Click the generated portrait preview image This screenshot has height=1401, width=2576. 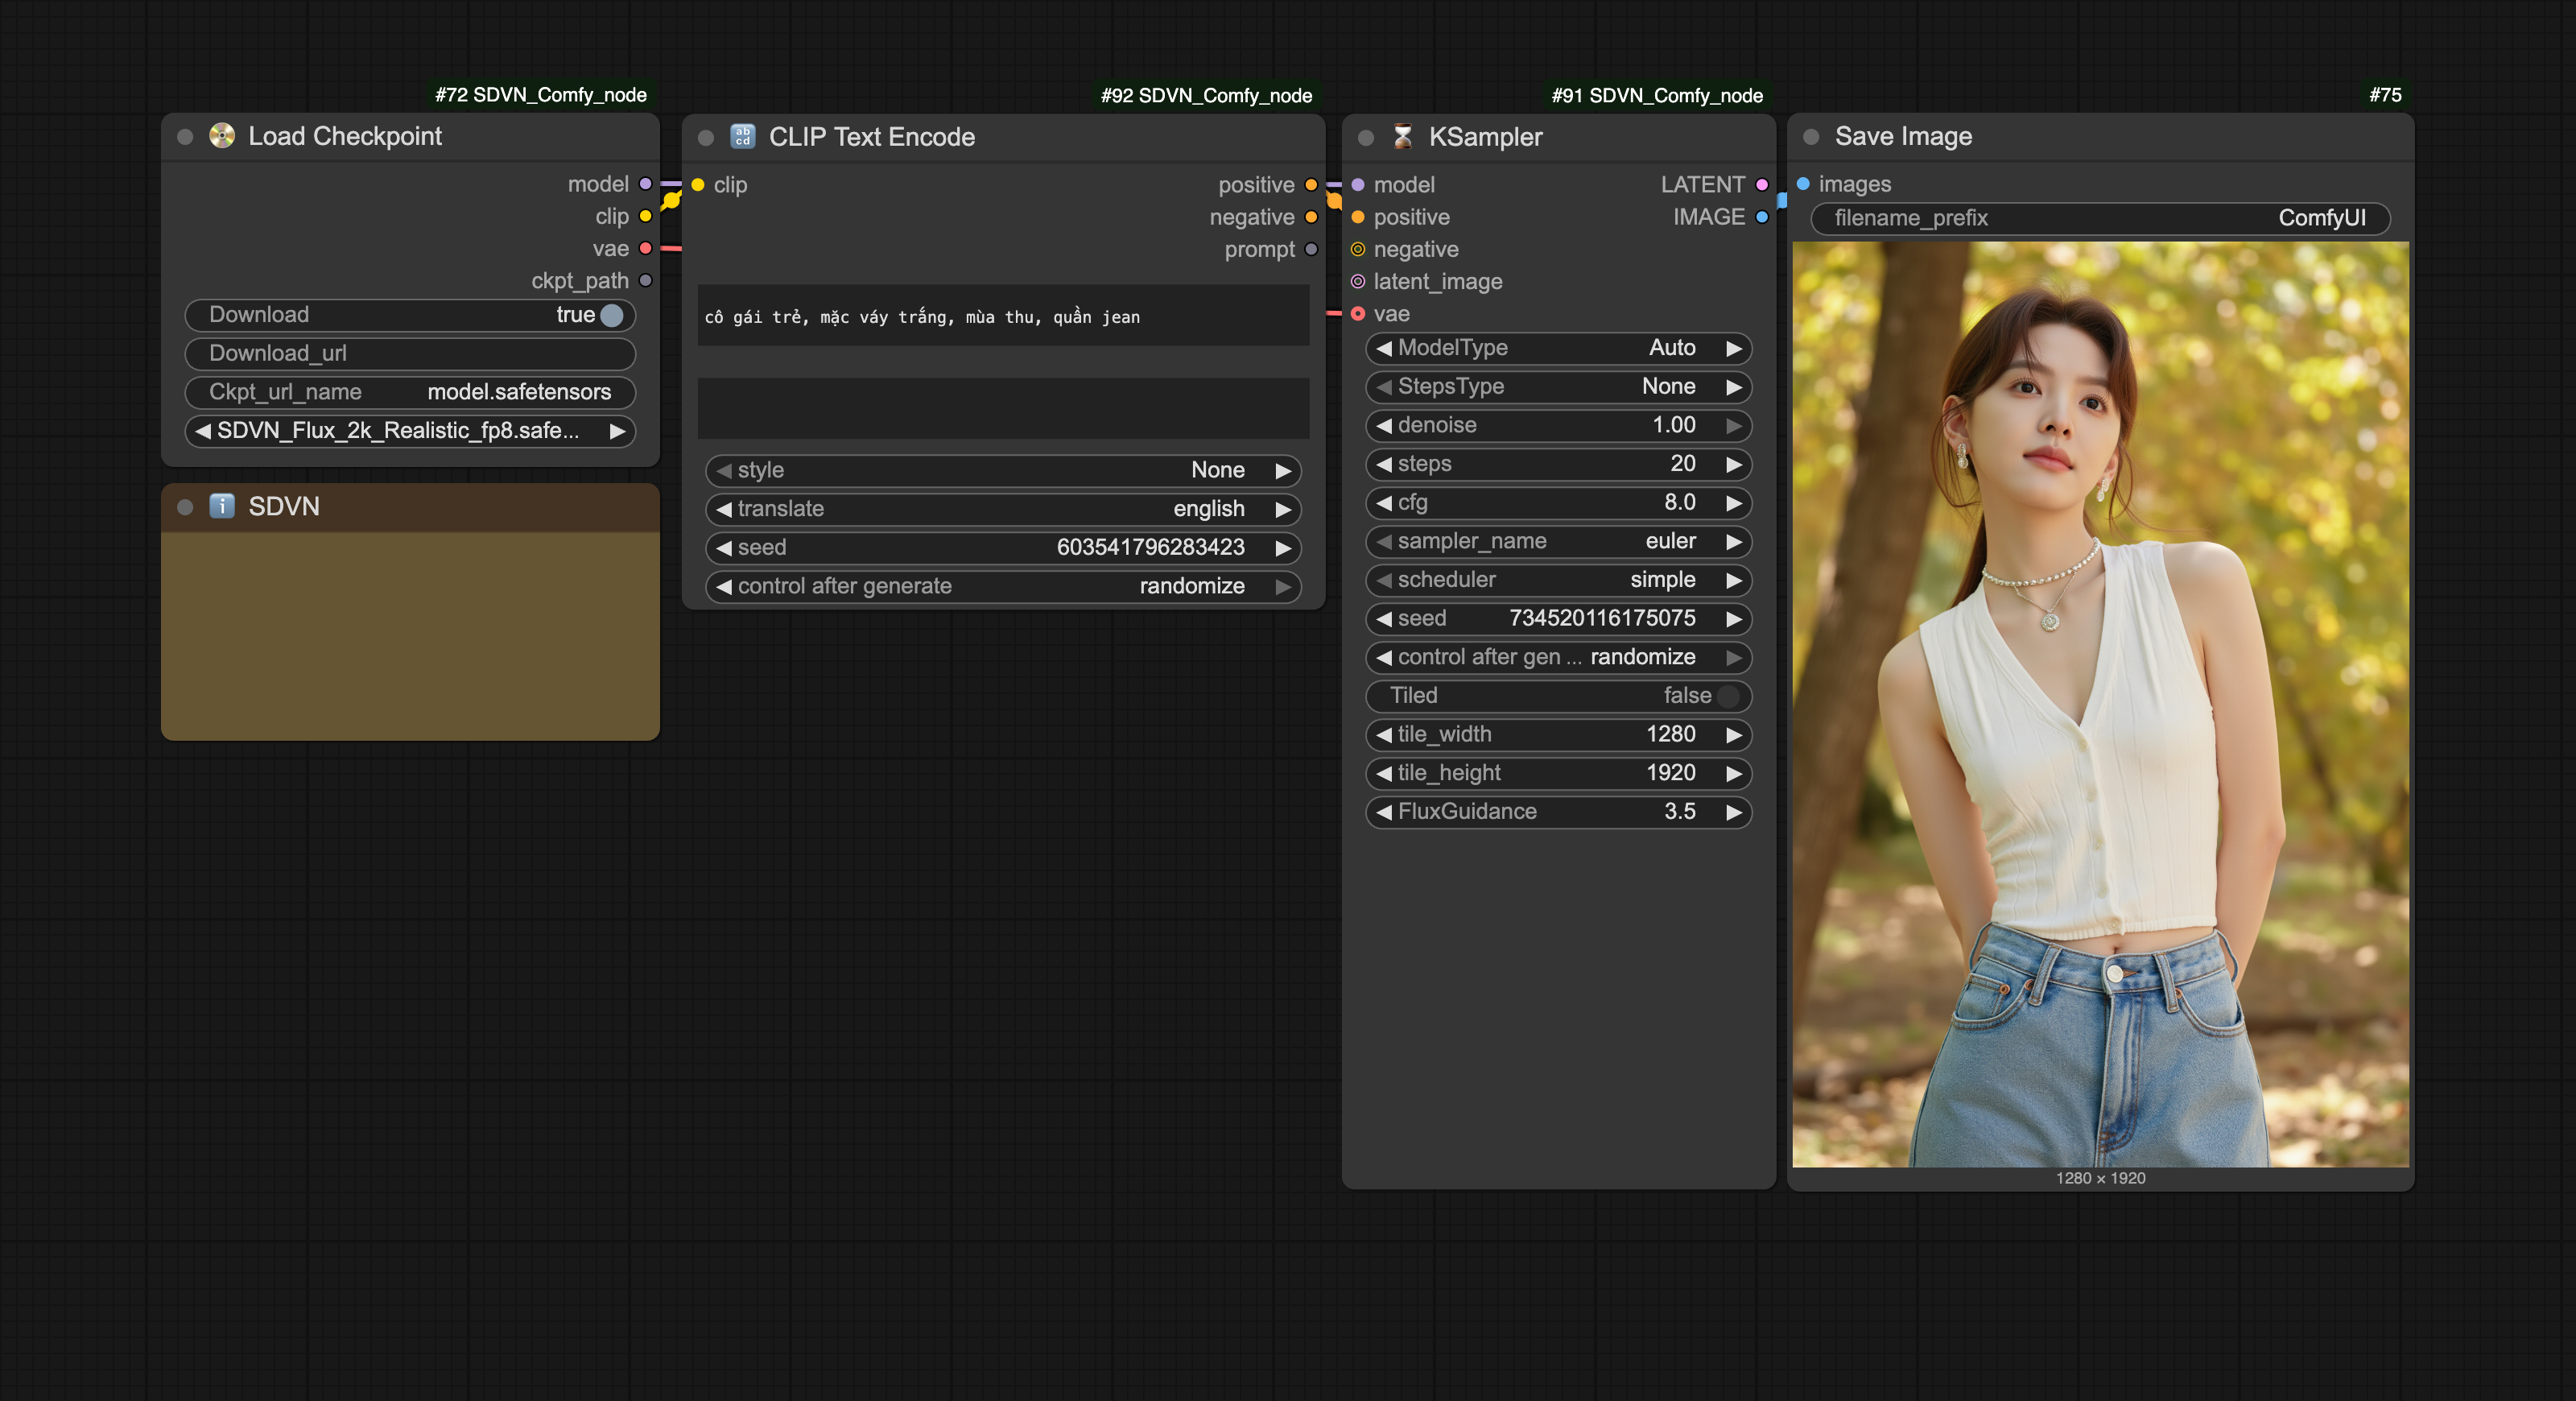2100,704
